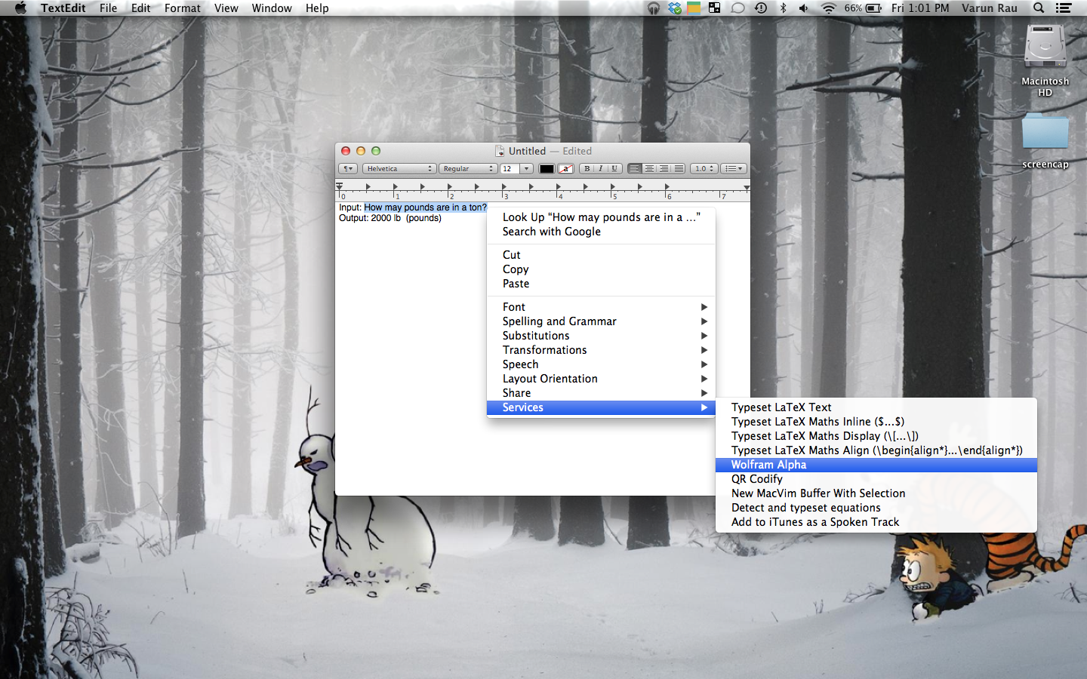Expand the Substitutions submenu

coord(601,336)
